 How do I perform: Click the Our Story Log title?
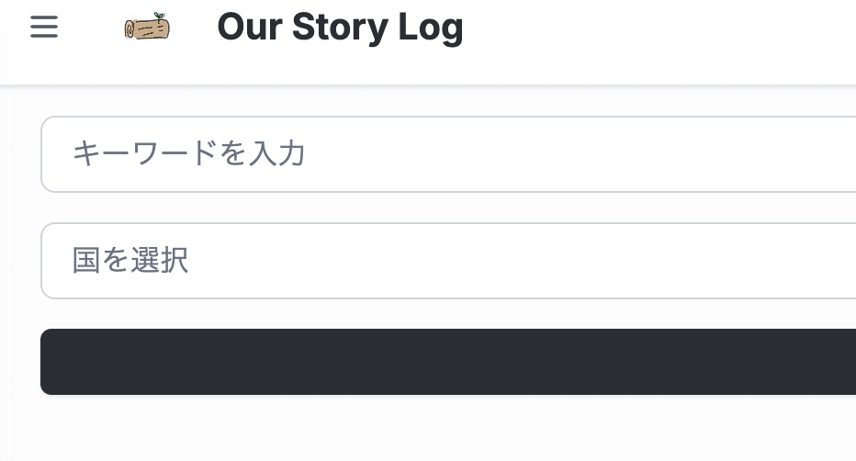(340, 28)
